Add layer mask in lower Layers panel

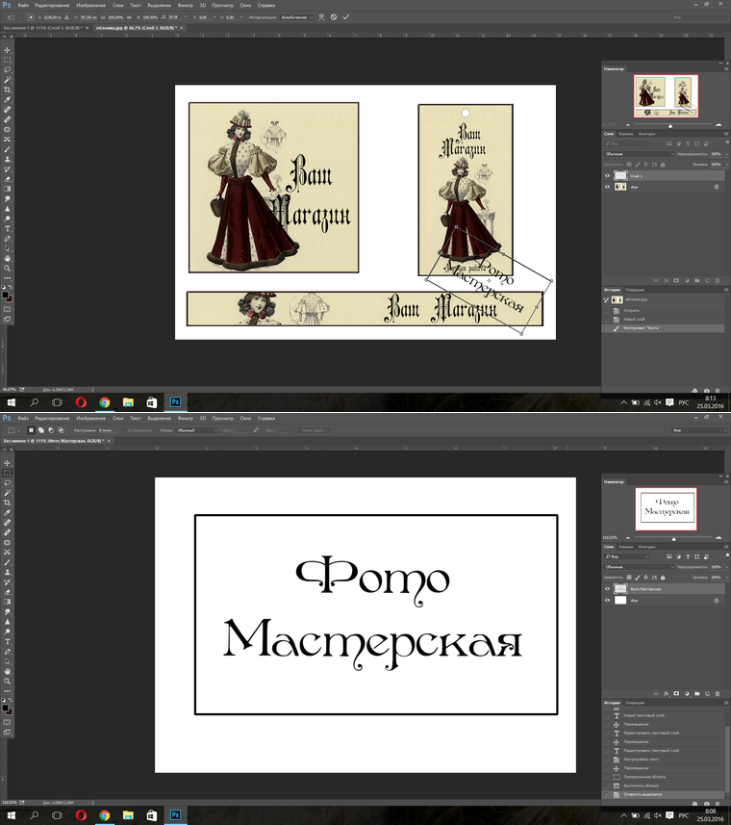coord(676,694)
